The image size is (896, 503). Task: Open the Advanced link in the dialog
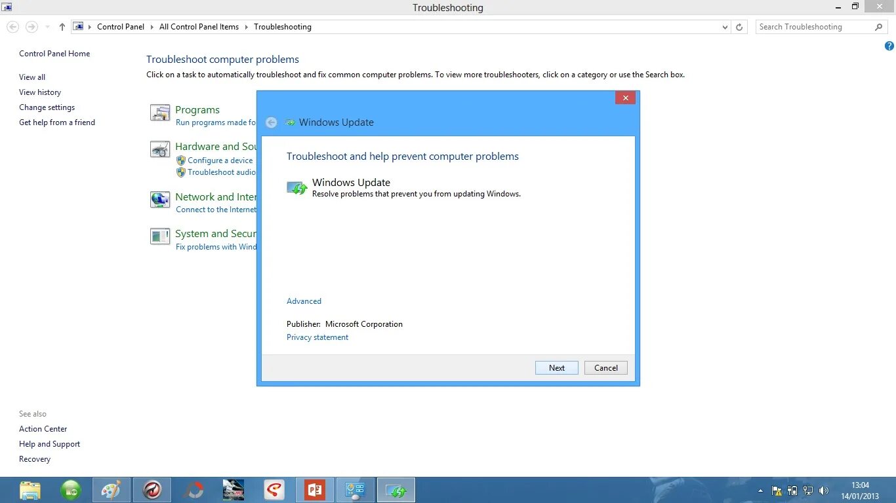pyautogui.click(x=304, y=301)
